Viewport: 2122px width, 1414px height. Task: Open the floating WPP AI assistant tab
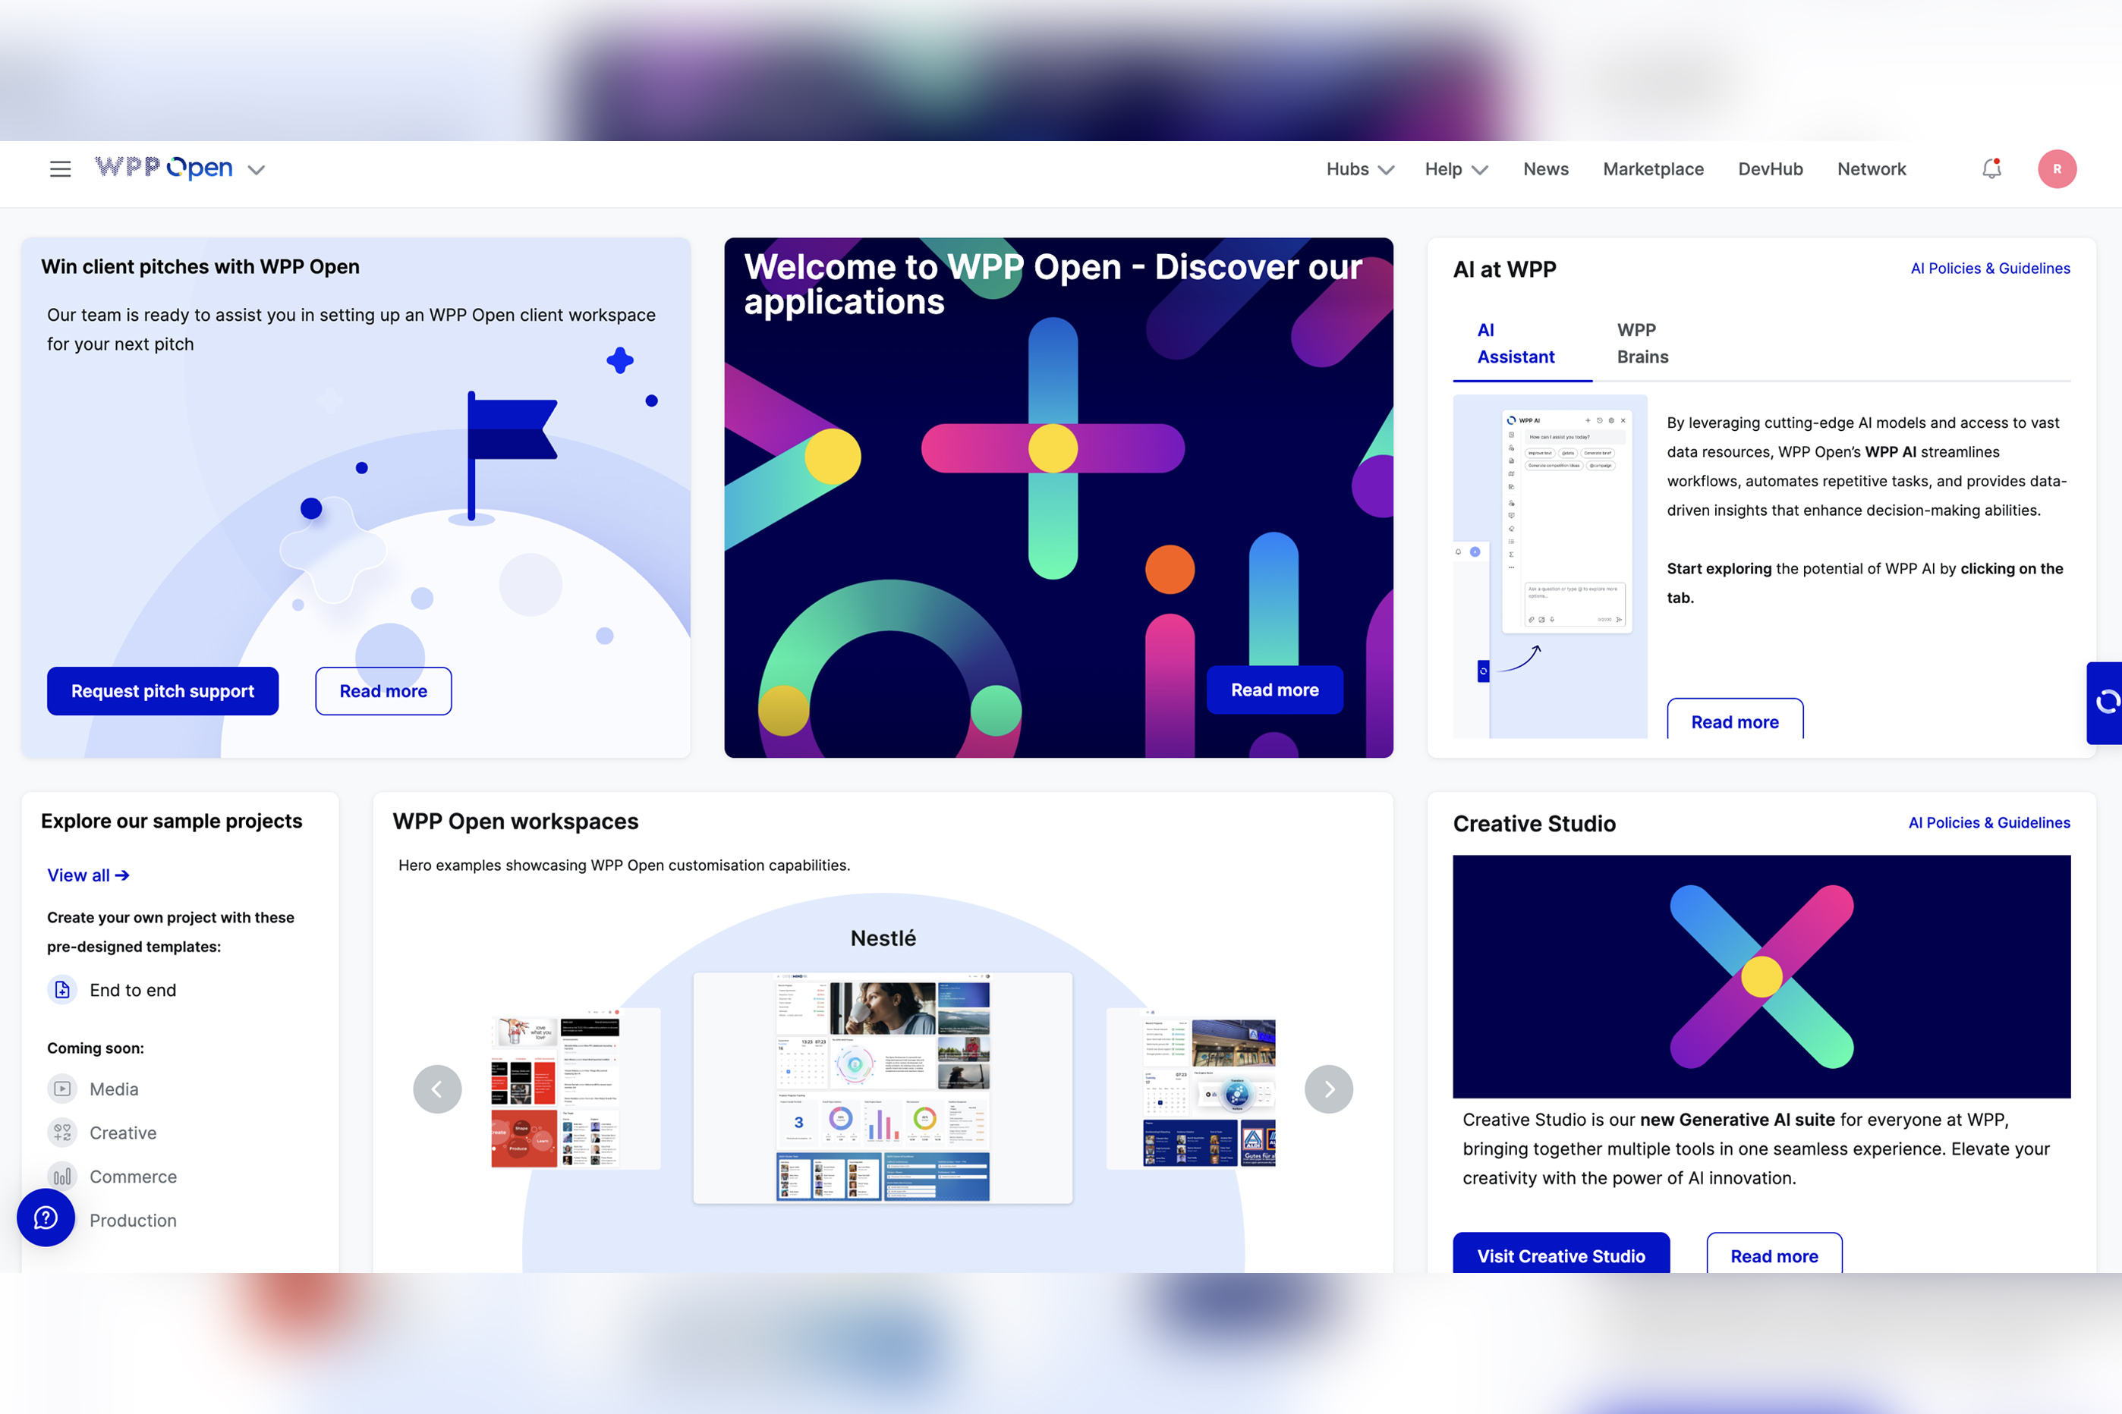[x=2106, y=702]
